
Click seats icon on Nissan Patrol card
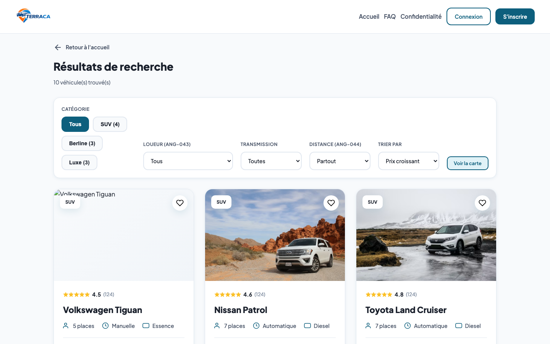point(217,326)
